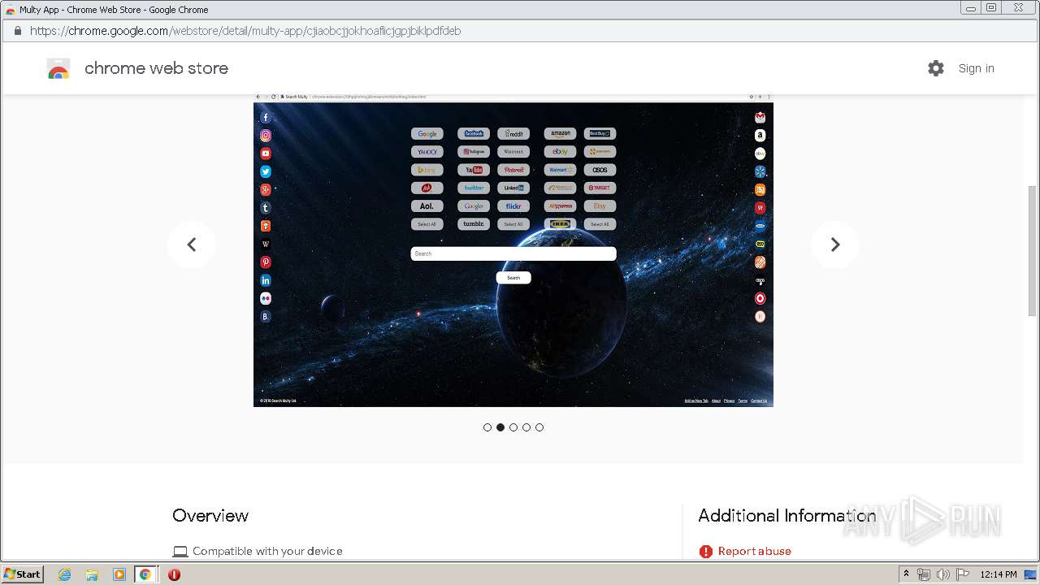This screenshot has height=585, width=1040.
Task: Select the second carousel dot
Action: coord(500,427)
